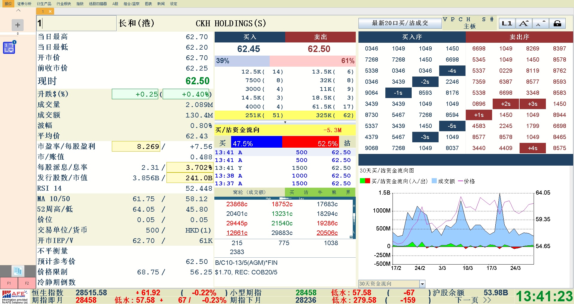
Task: Open the 衍生产品 menu
Action: click(44, 4)
